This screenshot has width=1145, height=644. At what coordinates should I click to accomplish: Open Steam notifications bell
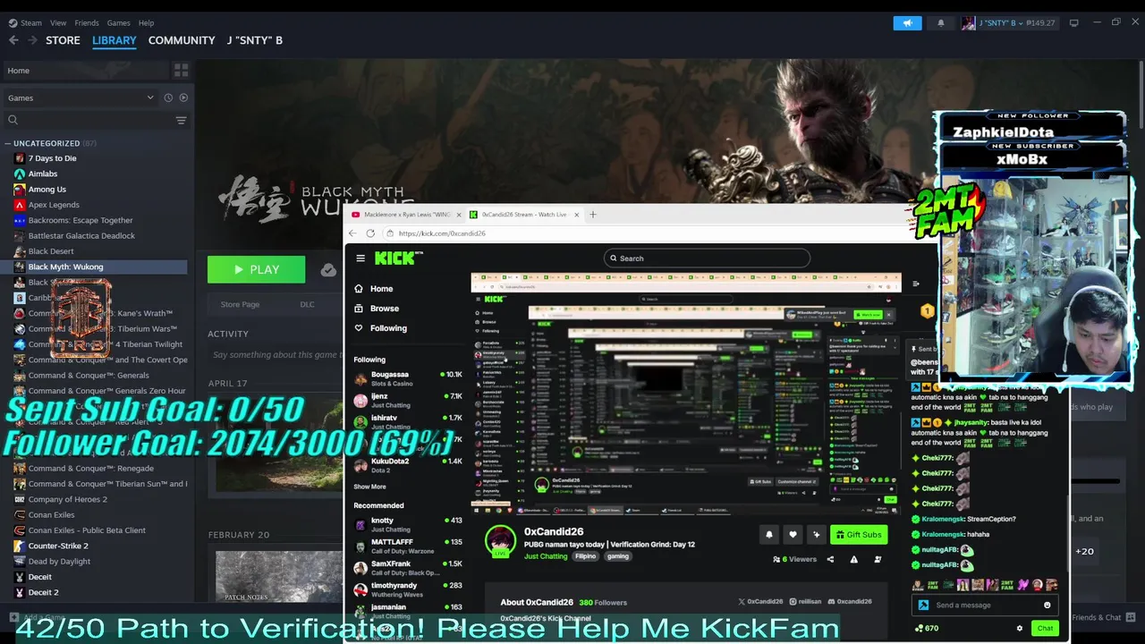(940, 23)
